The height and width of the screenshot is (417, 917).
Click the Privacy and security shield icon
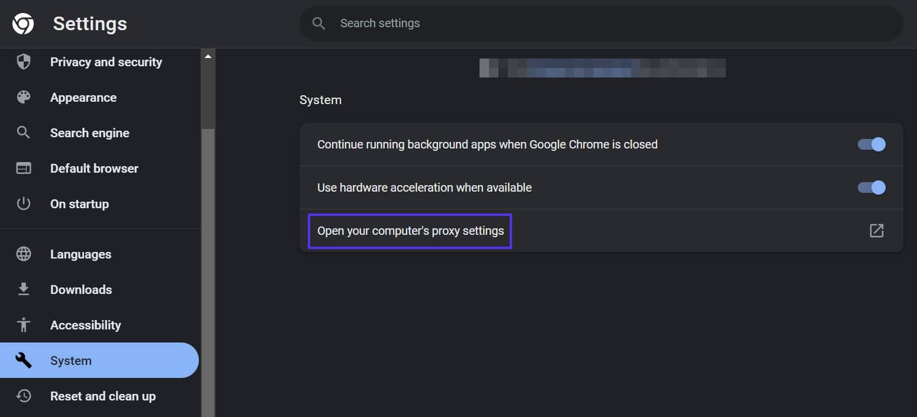(x=23, y=62)
